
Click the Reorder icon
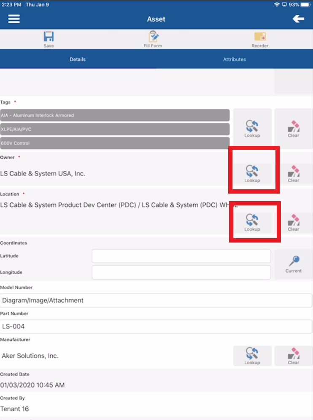(x=260, y=40)
